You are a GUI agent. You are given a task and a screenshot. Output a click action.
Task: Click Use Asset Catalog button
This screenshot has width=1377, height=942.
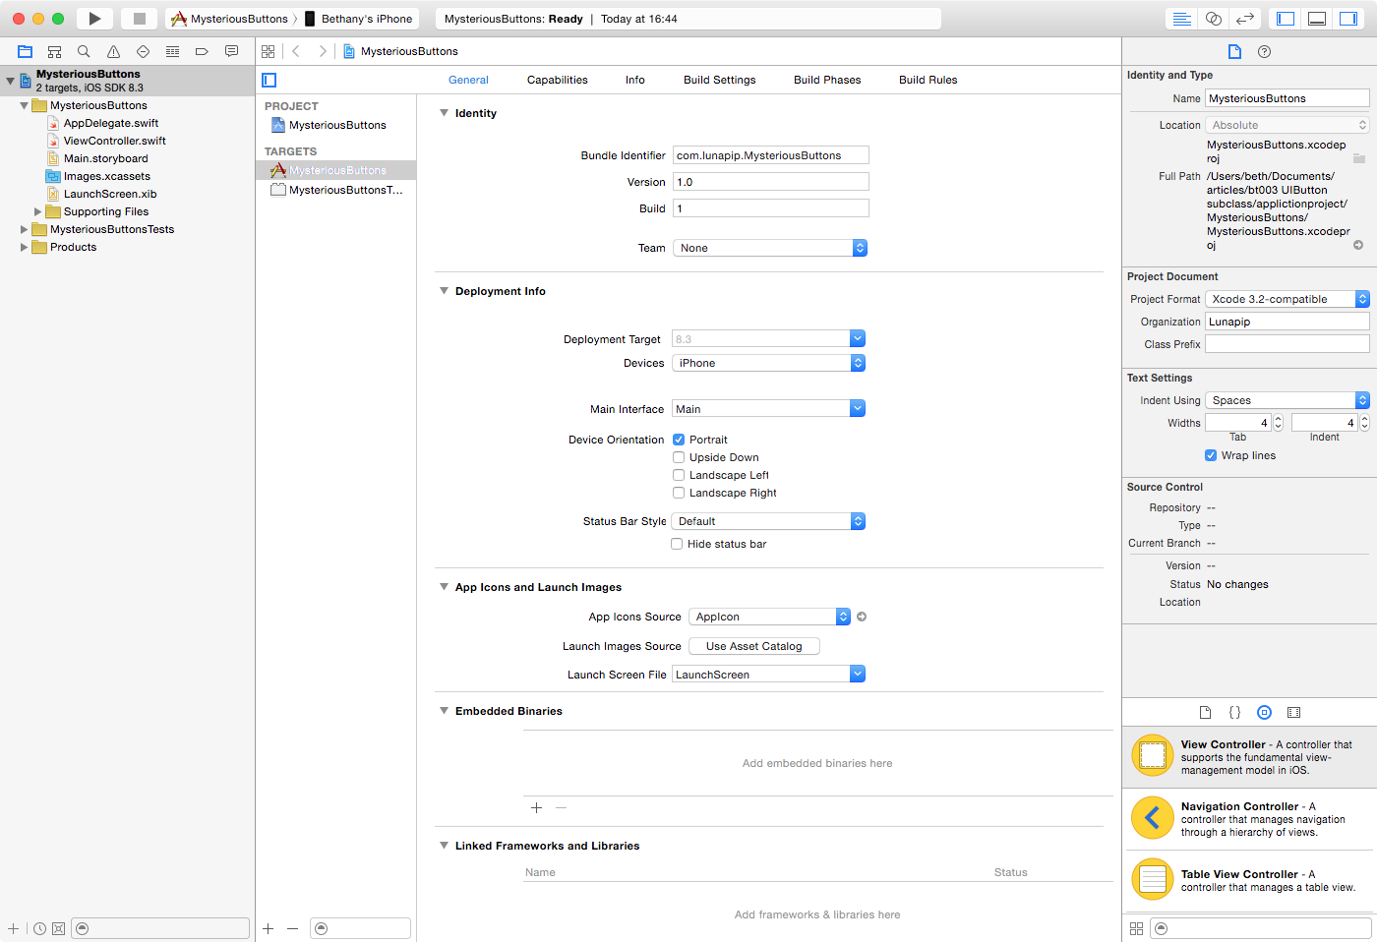click(754, 646)
